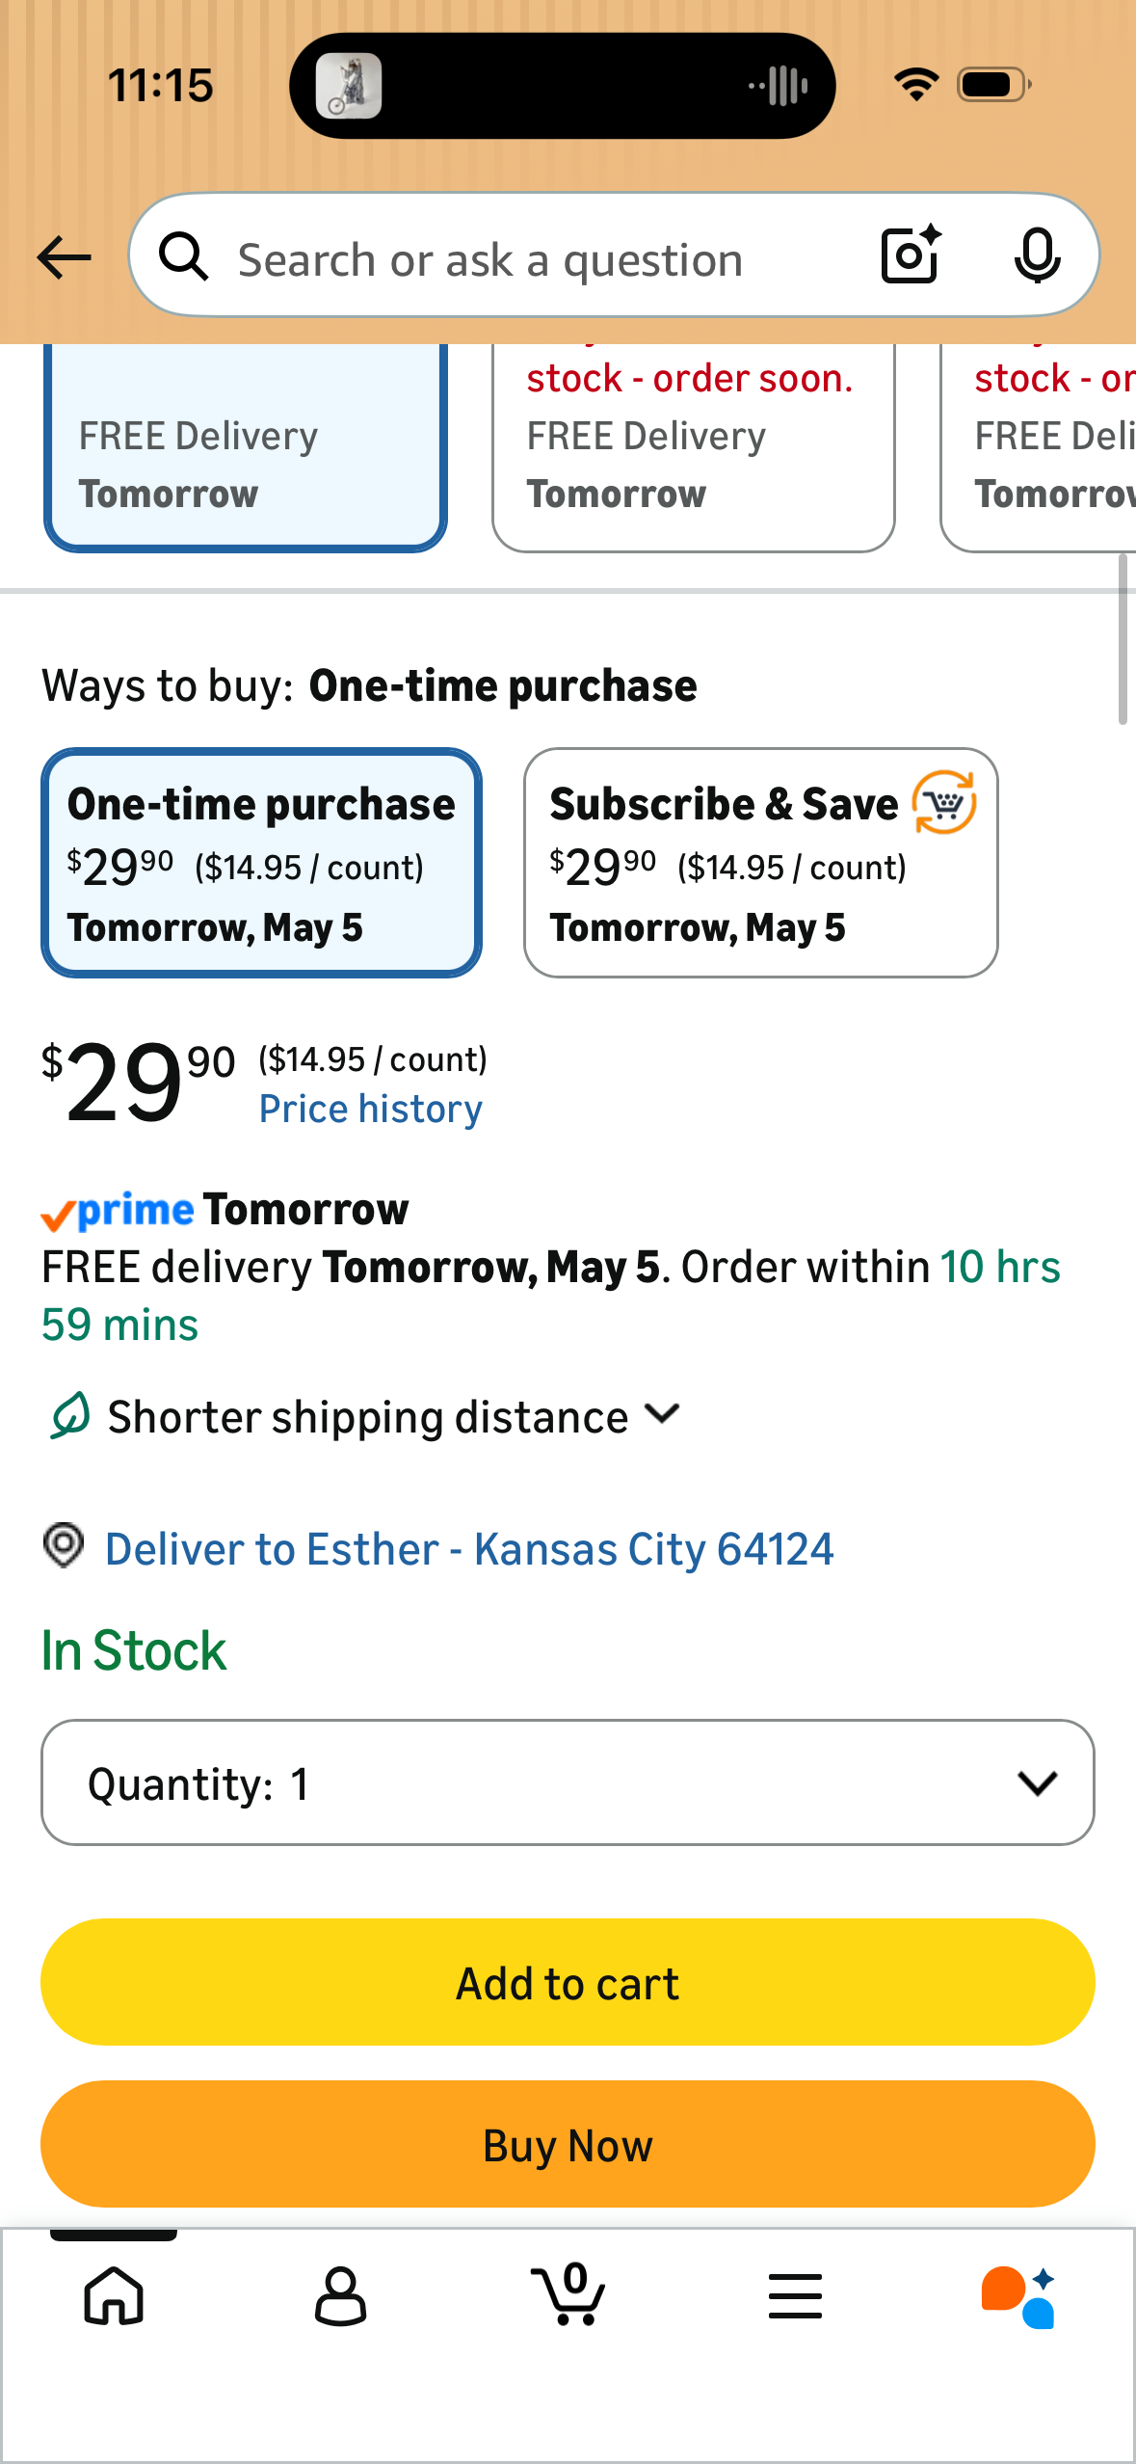Tap the microphone voice search icon
1136x2464 pixels.
1037,256
